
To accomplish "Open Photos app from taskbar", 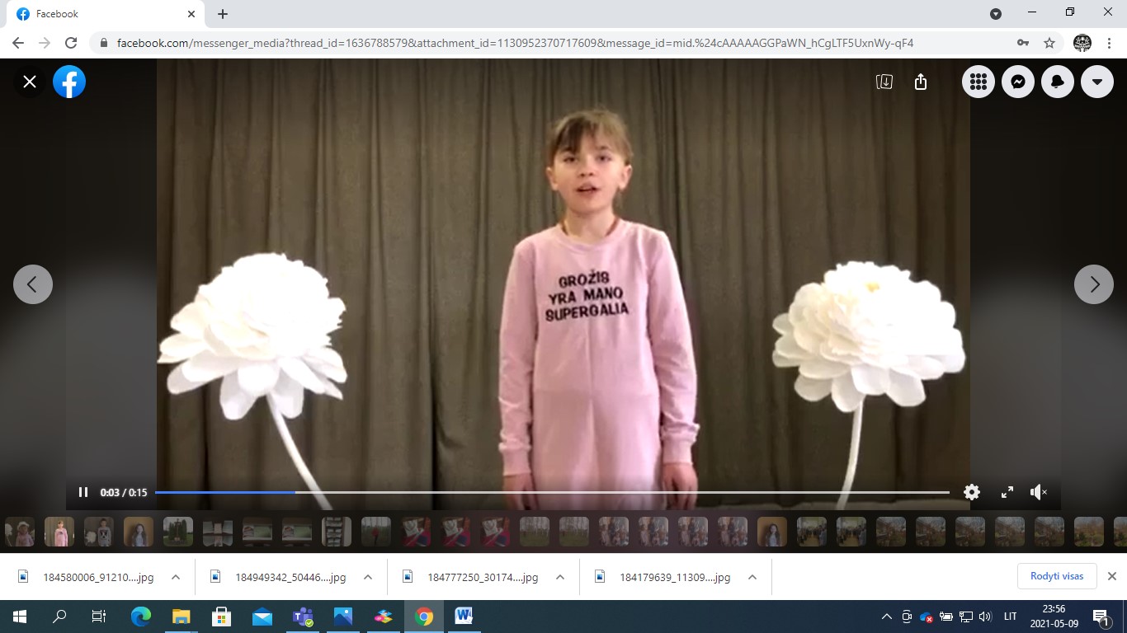I will coord(342,617).
